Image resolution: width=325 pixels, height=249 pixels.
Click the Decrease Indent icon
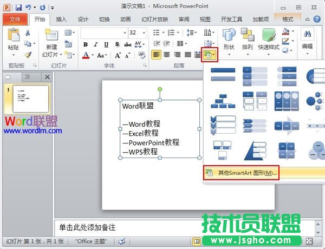(x=157, y=44)
